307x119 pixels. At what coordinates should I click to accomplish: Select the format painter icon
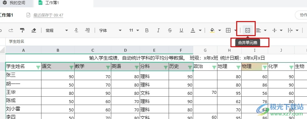[x=22, y=30]
